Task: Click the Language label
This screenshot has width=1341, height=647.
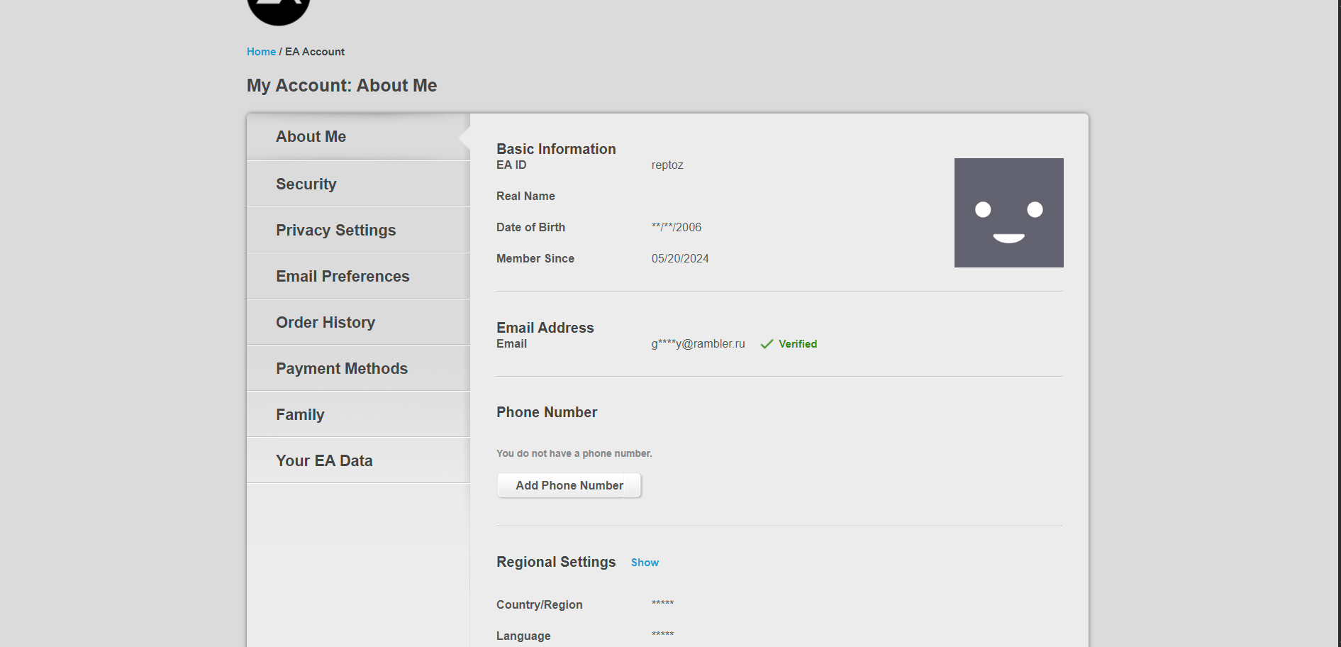Action: pos(523,636)
